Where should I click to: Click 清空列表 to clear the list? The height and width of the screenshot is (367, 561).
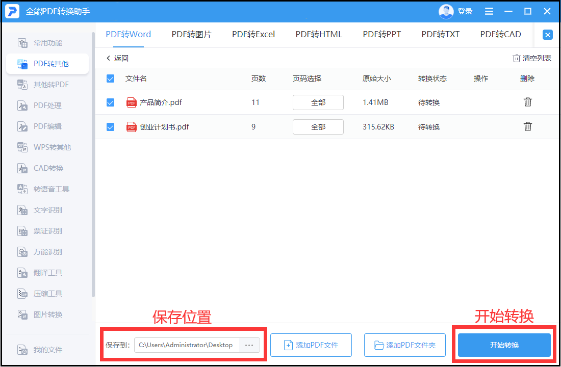pyautogui.click(x=532, y=58)
